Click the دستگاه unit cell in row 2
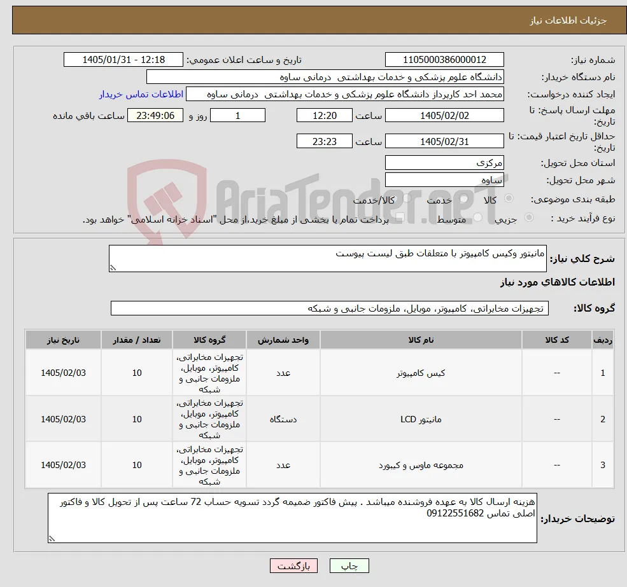This screenshot has height=587, width=627. pos(283,419)
